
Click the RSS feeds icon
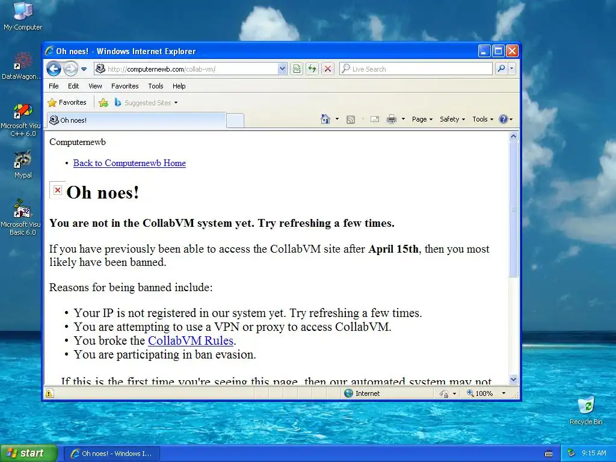[x=351, y=119]
